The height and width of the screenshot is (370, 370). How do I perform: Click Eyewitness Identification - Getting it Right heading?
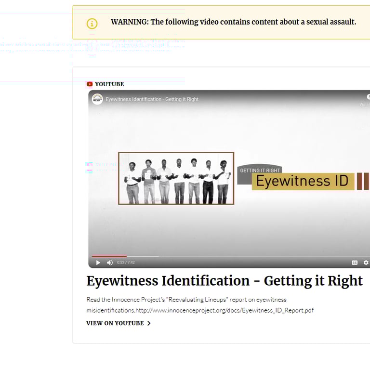click(x=225, y=281)
